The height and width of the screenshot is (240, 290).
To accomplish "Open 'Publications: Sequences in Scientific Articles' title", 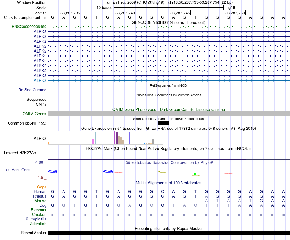I will pyautogui.click(x=169, y=95).
